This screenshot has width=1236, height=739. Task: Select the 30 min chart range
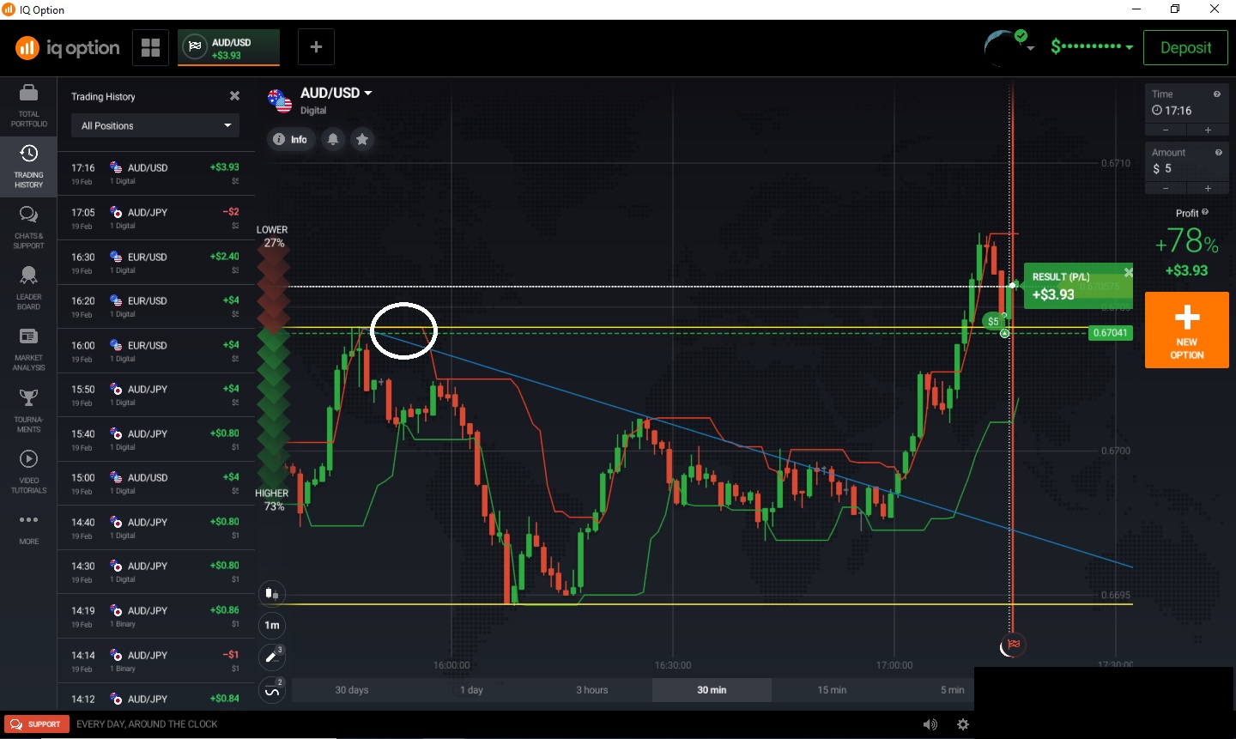[x=712, y=690]
